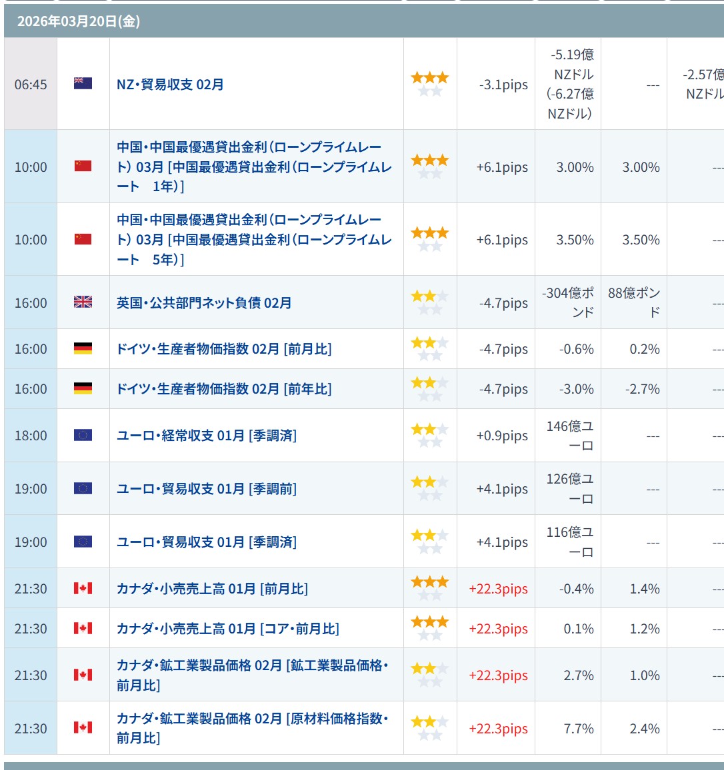
Task: Click -3.1pips value in the NZ row
Action: pyautogui.click(x=503, y=85)
